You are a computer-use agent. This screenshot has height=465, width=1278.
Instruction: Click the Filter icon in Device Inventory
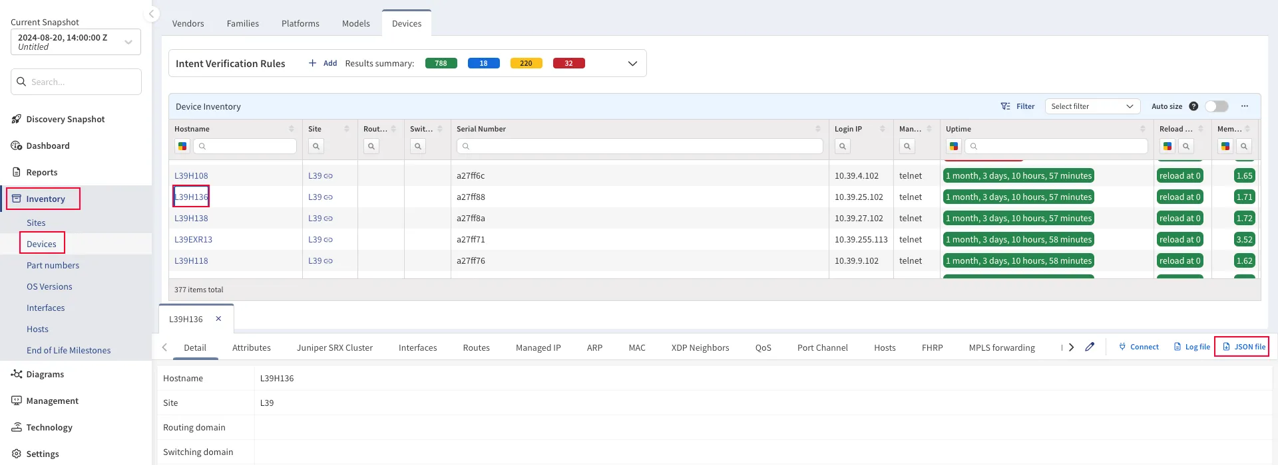coord(1005,106)
